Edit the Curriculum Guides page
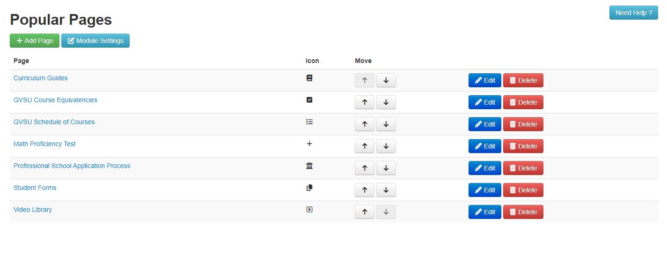The width and height of the screenshot is (667, 267). coord(484,80)
